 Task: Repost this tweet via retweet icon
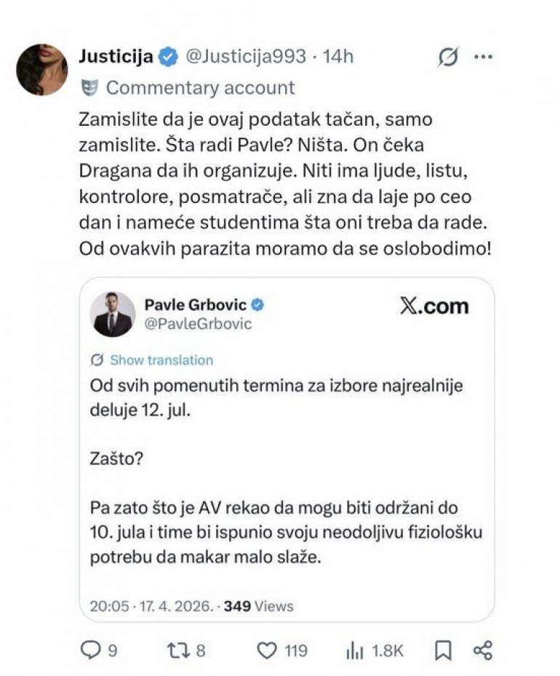(x=177, y=650)
